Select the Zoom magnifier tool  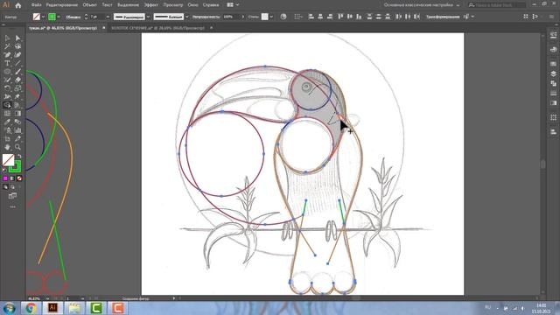17,147
